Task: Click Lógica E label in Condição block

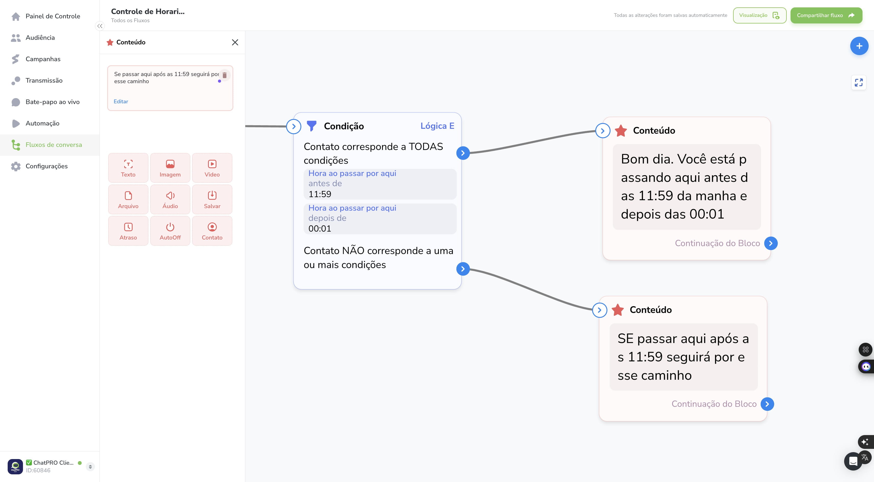Action: [x=437, y=126]
